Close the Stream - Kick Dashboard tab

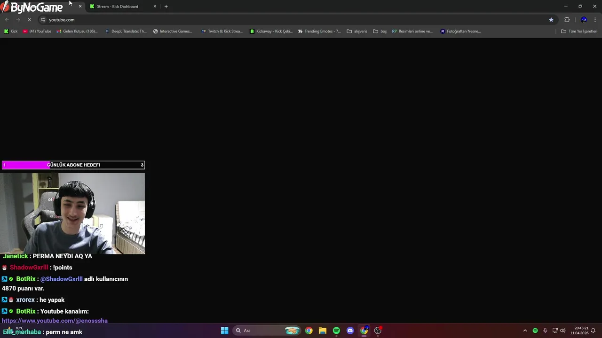(155, 7)
